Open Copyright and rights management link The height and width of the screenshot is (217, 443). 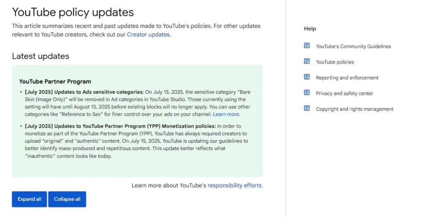click(x=355, y=109)
